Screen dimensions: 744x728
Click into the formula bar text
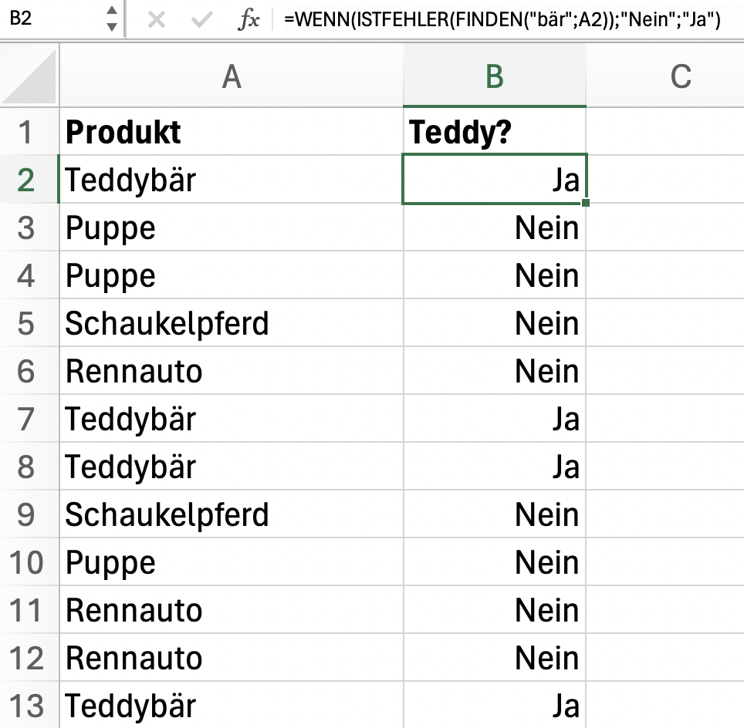tap(502, 20)
